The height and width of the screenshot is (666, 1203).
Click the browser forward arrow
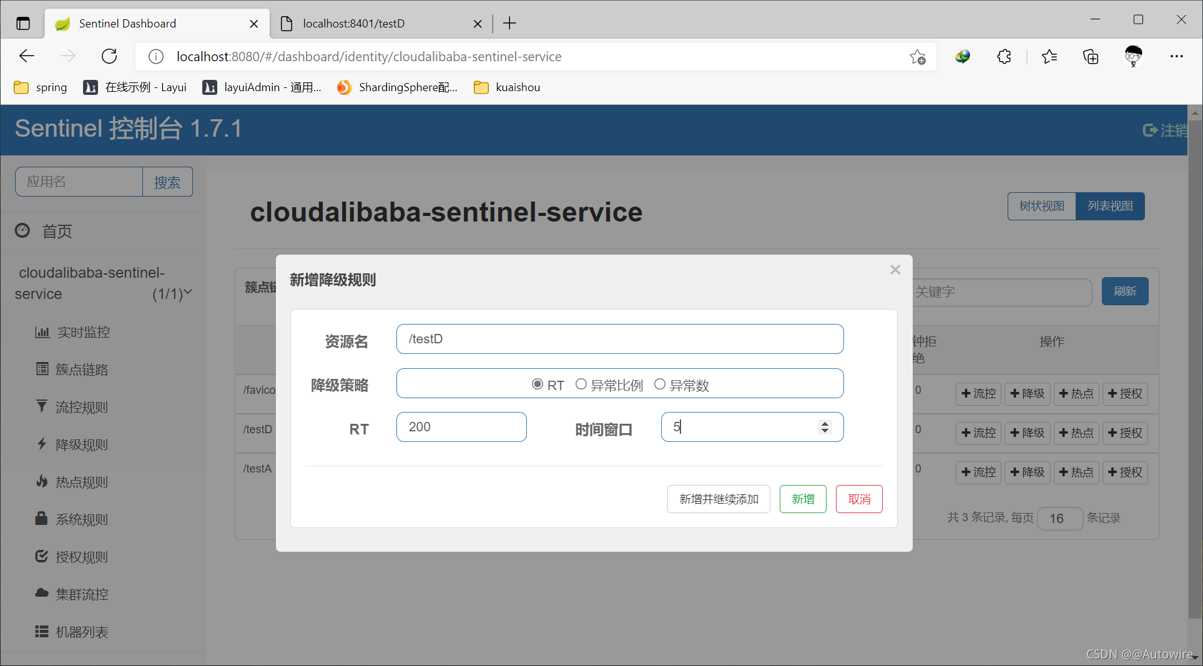click(67, 56)
